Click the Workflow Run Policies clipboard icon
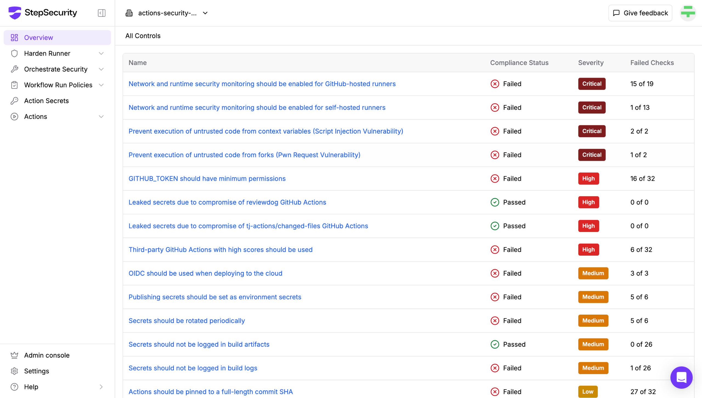This screenshot has width=702, height=398. click(14, 85)
